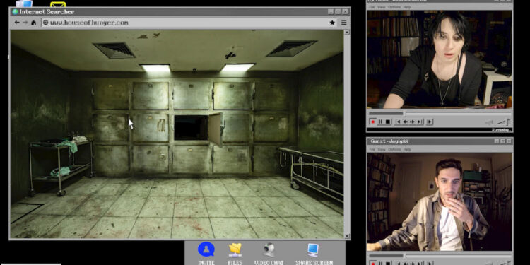530x265 pixels.
Task: Click the browser back arrow
Action: [17, 23]
